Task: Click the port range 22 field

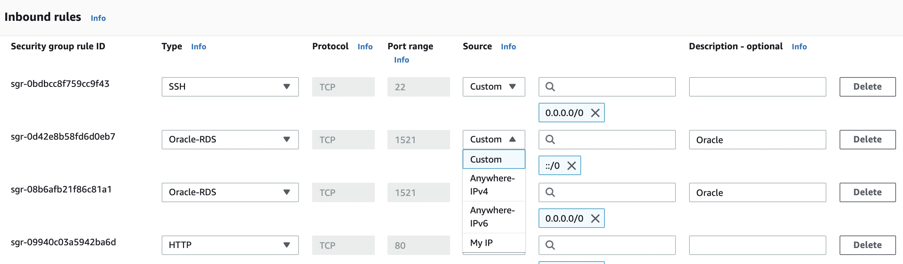Action: 418,87
